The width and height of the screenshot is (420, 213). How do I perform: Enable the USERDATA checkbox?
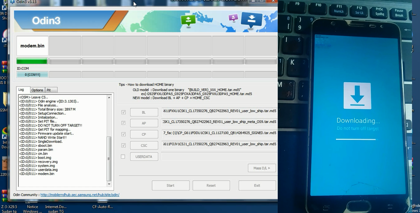point(123,156)
